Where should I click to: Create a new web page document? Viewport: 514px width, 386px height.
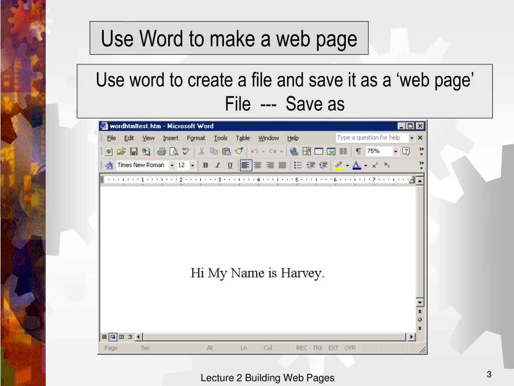tap(109, 151)
